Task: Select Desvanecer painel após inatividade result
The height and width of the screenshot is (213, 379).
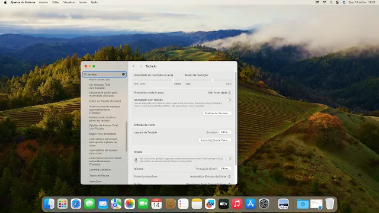Action: (103, 94)
